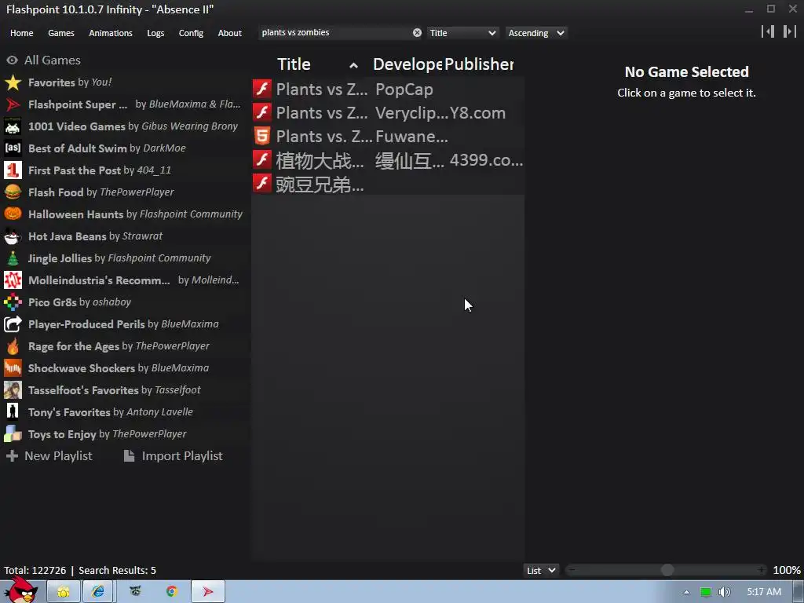Click New Playlist button
Screen dimensions: 804x603
tap(49, 456)
